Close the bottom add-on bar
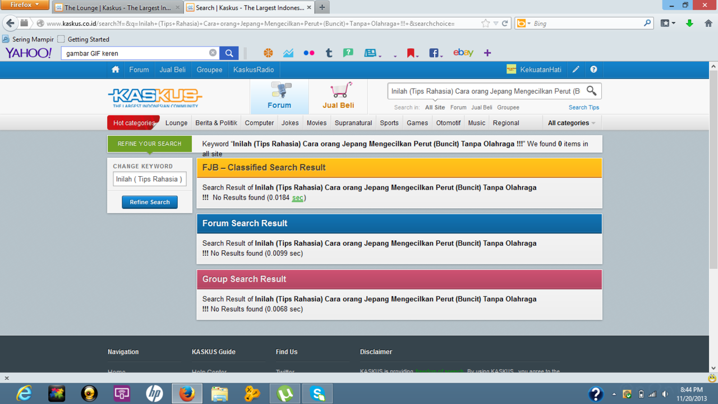 coord(7,378)
